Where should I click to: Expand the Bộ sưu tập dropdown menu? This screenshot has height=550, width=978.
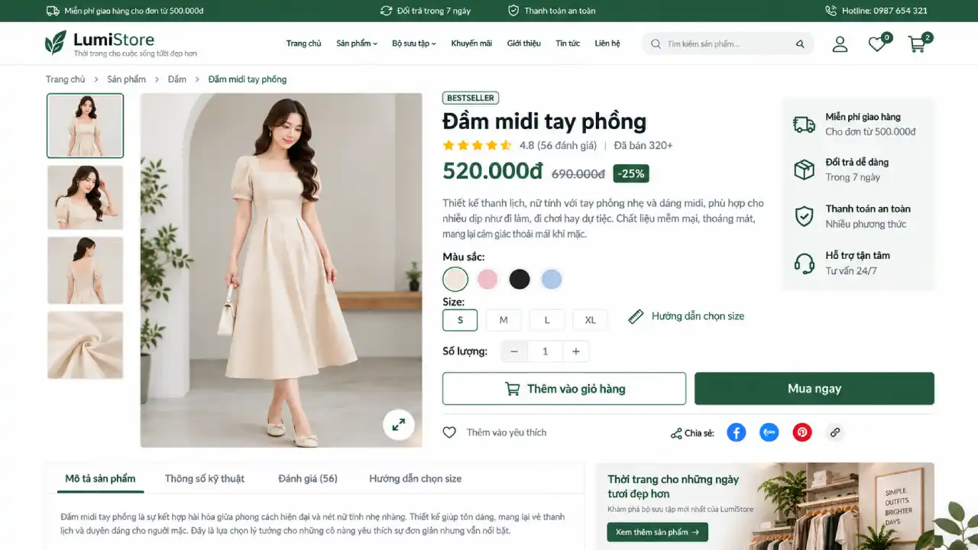coord(414,44)
